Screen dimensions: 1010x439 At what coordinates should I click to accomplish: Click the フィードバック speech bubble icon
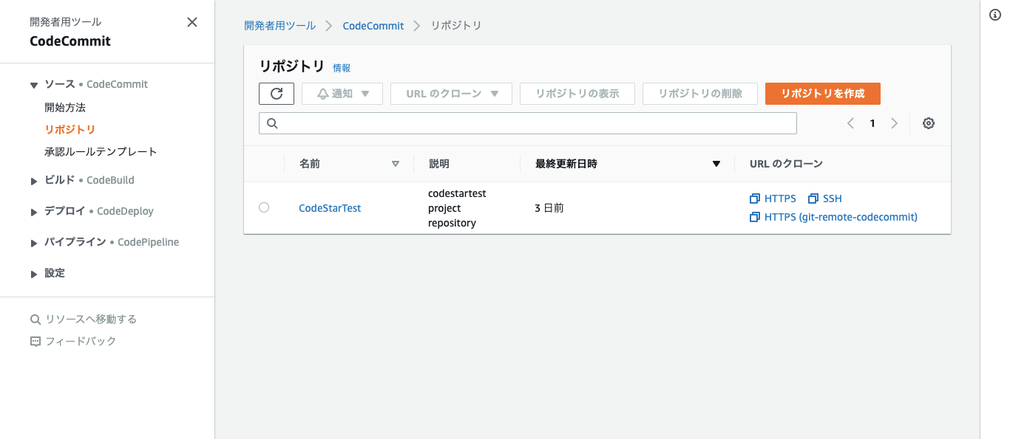tap(35, 342)
